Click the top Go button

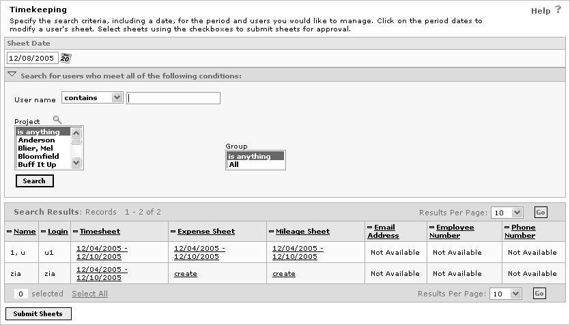pos(541,213)
